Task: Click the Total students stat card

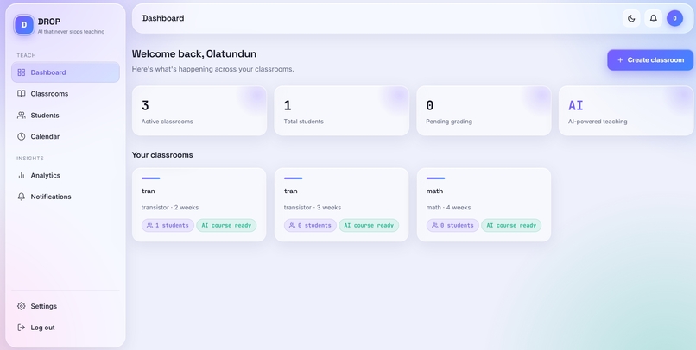Action: 341,110
